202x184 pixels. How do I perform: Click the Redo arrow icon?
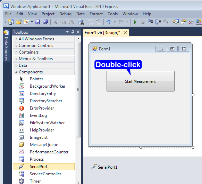120,22
